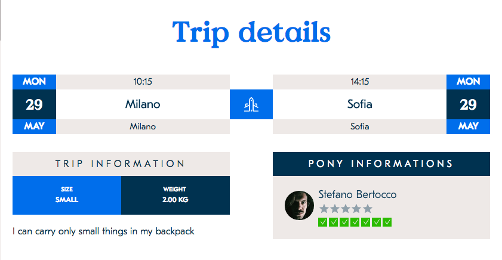Click Stefano Bertocco's profile photo
Screen dimensions: 502x260
pyautogui.click(x=300, y=205)
